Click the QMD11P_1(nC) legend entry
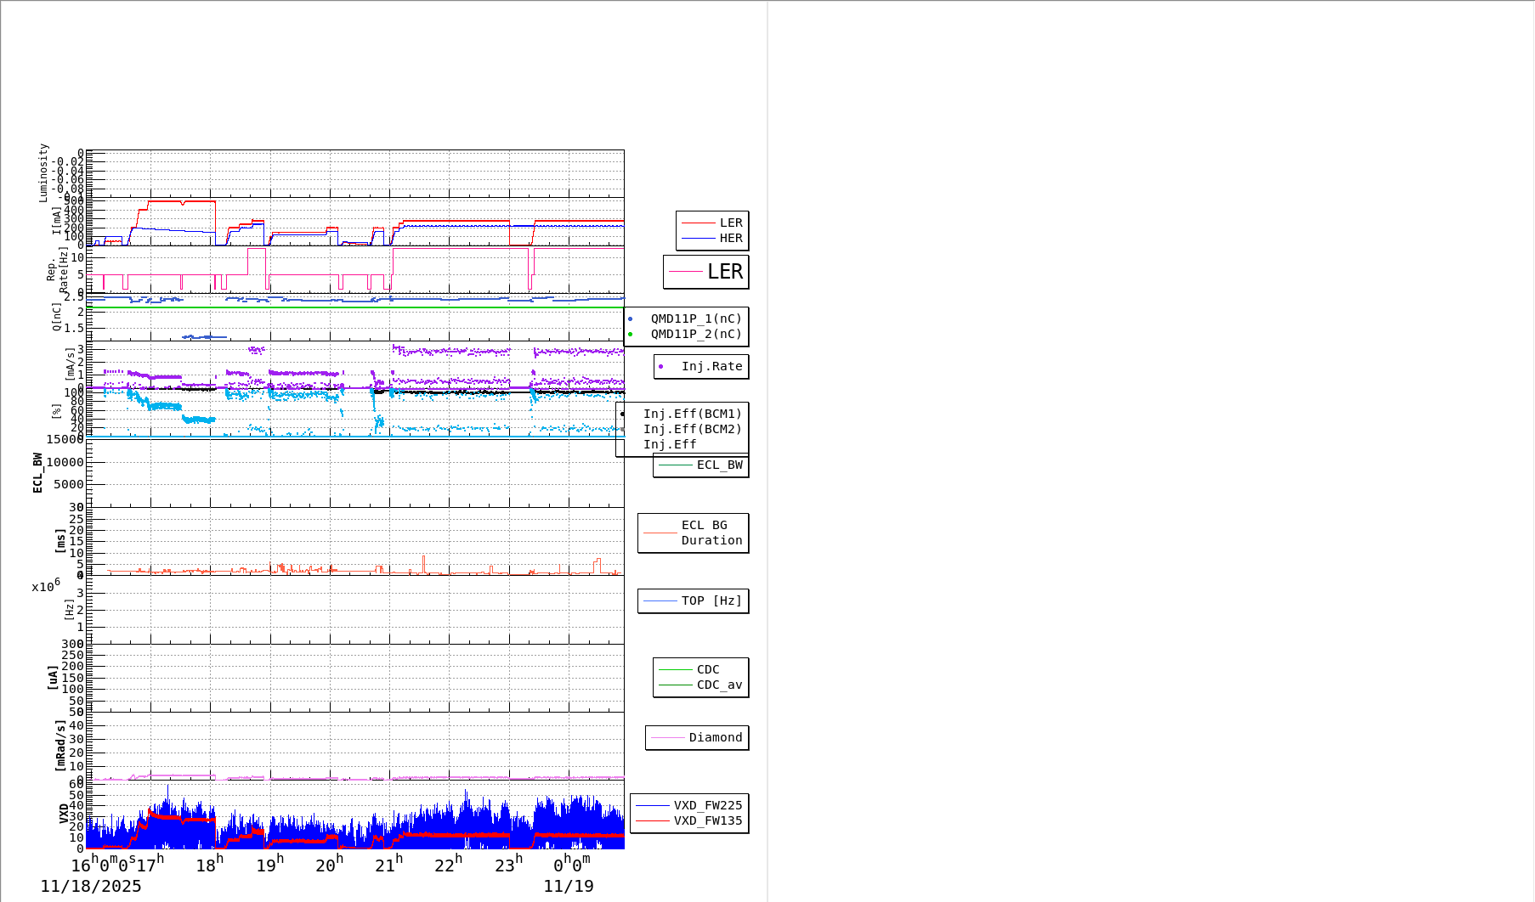 [695, 319]
